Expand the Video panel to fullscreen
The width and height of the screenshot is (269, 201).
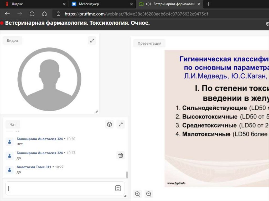(92, 41)
